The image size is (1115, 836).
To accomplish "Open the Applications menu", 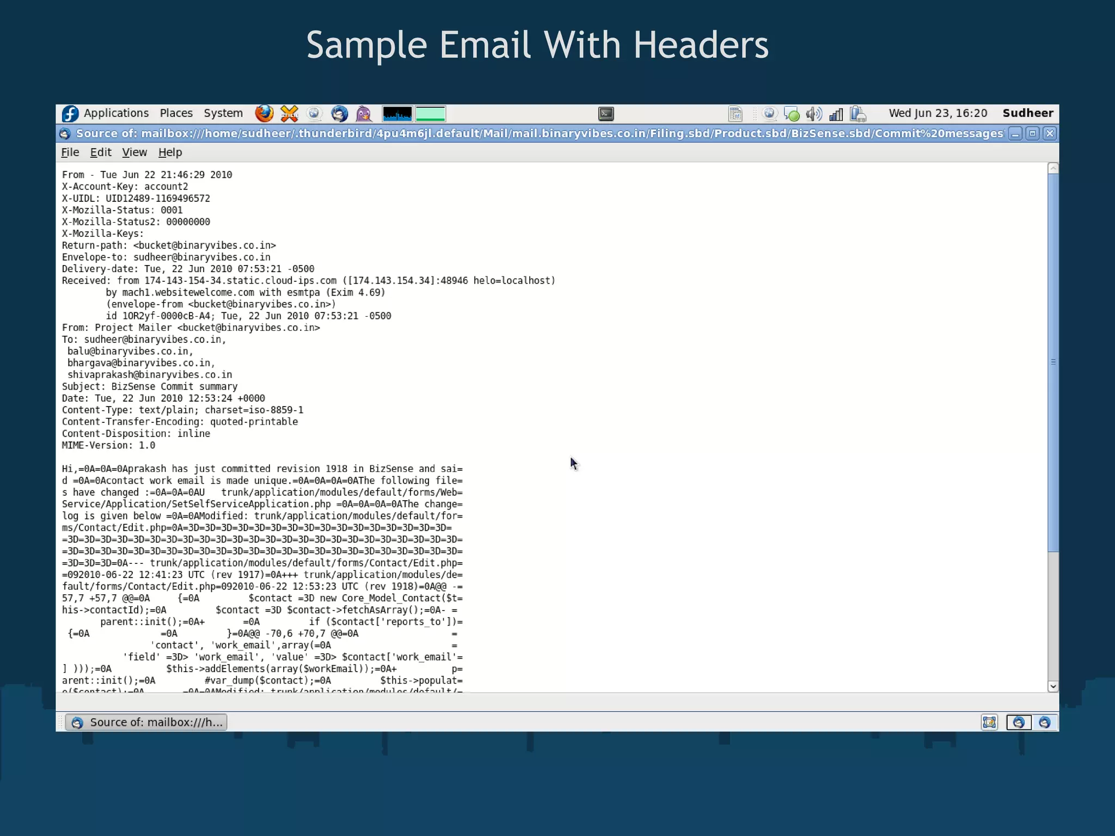I will pyautogui.click(x=116, y=113).
